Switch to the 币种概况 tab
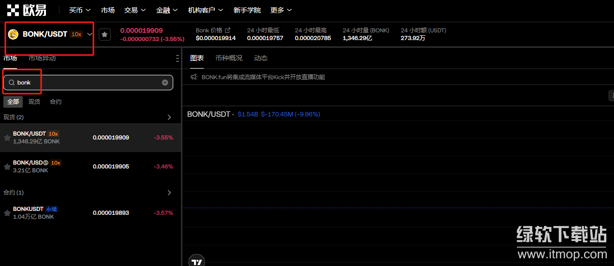The image size is (614, 266). click(229, 58)
